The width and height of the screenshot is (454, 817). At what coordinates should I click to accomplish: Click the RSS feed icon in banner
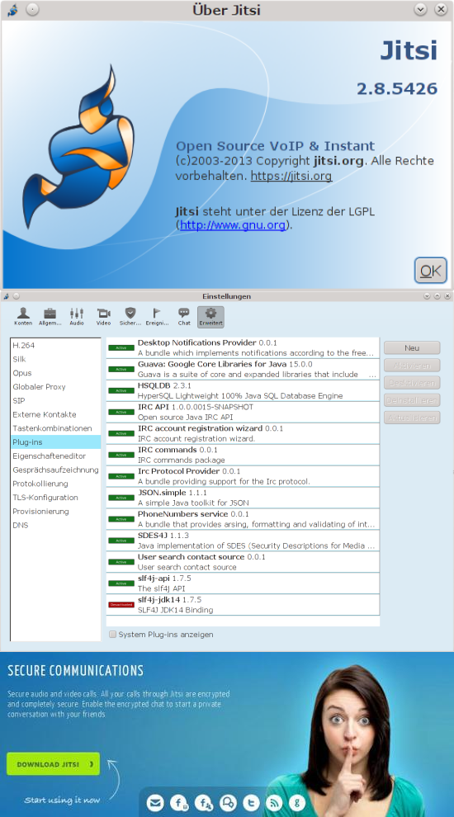click(x=274, y=803)
